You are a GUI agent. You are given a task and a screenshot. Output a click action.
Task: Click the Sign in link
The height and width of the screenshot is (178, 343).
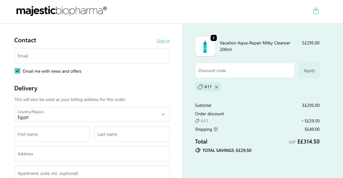click(x=163, y=41)
